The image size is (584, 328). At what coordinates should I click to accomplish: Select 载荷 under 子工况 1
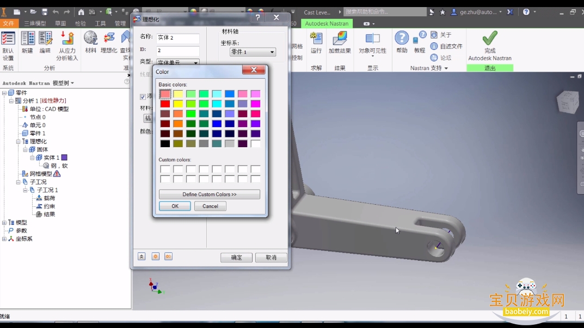[49, 198]
